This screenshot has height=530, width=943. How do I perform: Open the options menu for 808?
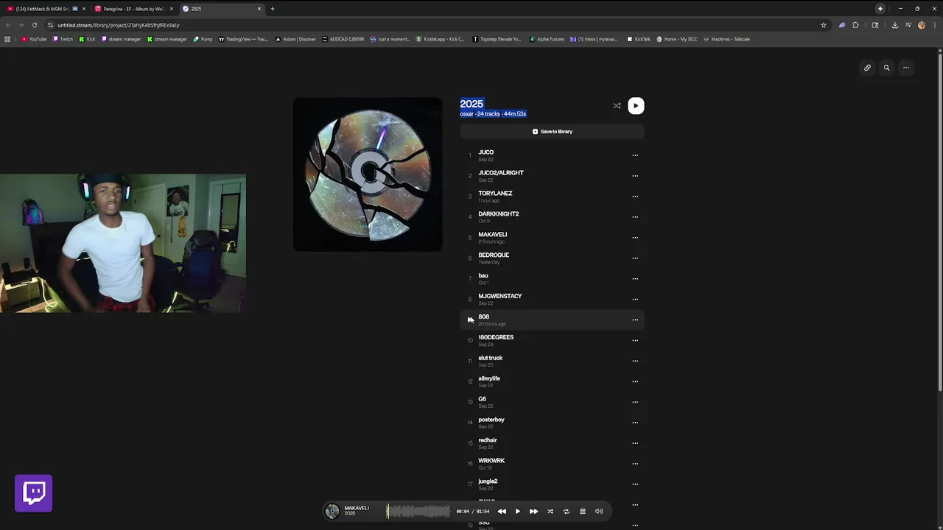coord(635,320)
